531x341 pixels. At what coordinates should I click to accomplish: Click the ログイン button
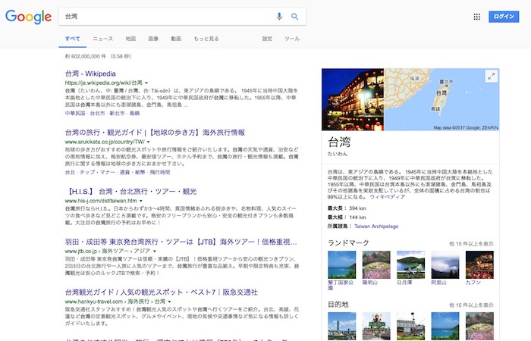(503, 16)
